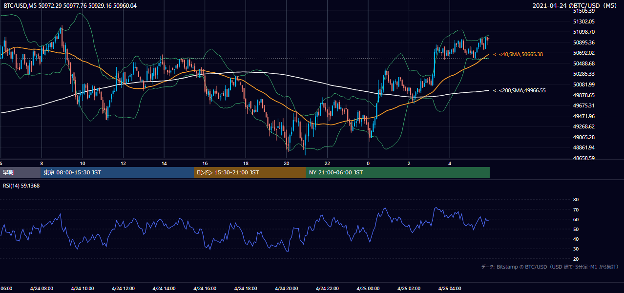
Task: Click RSI axis level 80
Action: tap(576, 200)
